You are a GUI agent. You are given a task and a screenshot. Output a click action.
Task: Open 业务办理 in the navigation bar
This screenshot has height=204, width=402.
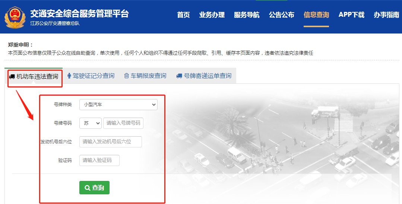(x=212, y=15)
